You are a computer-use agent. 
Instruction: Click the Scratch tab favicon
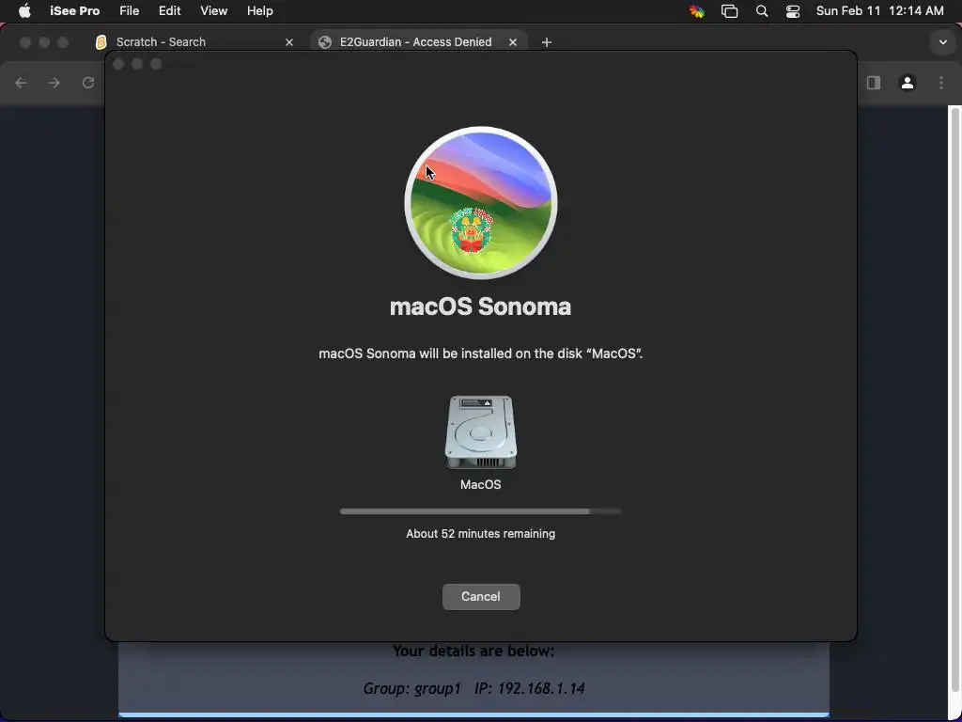point(101,41)
